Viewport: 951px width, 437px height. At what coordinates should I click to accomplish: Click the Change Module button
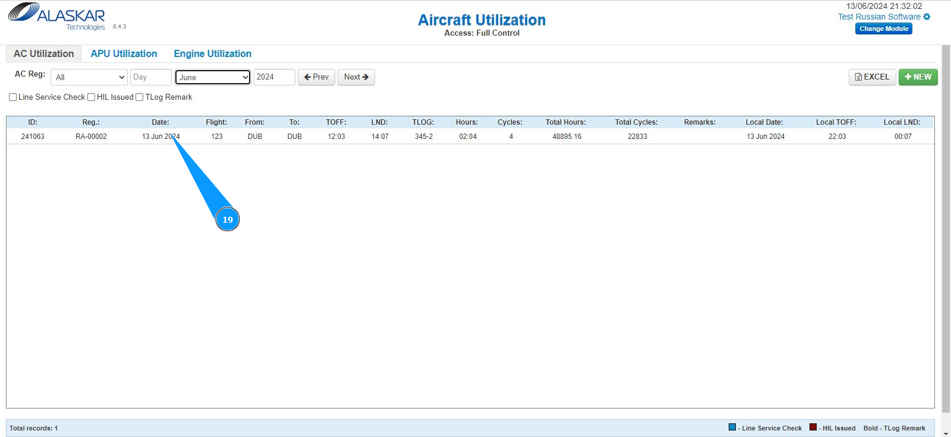pos(884,28)
